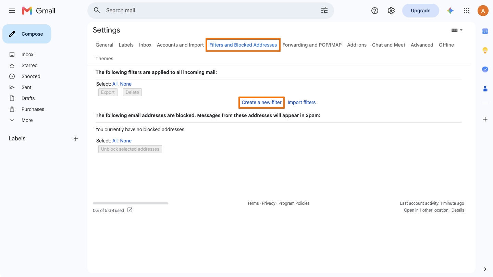Viewport: 493px width, 277px height.
Task: Open the Support help icon
Action: tap(375, 11)
